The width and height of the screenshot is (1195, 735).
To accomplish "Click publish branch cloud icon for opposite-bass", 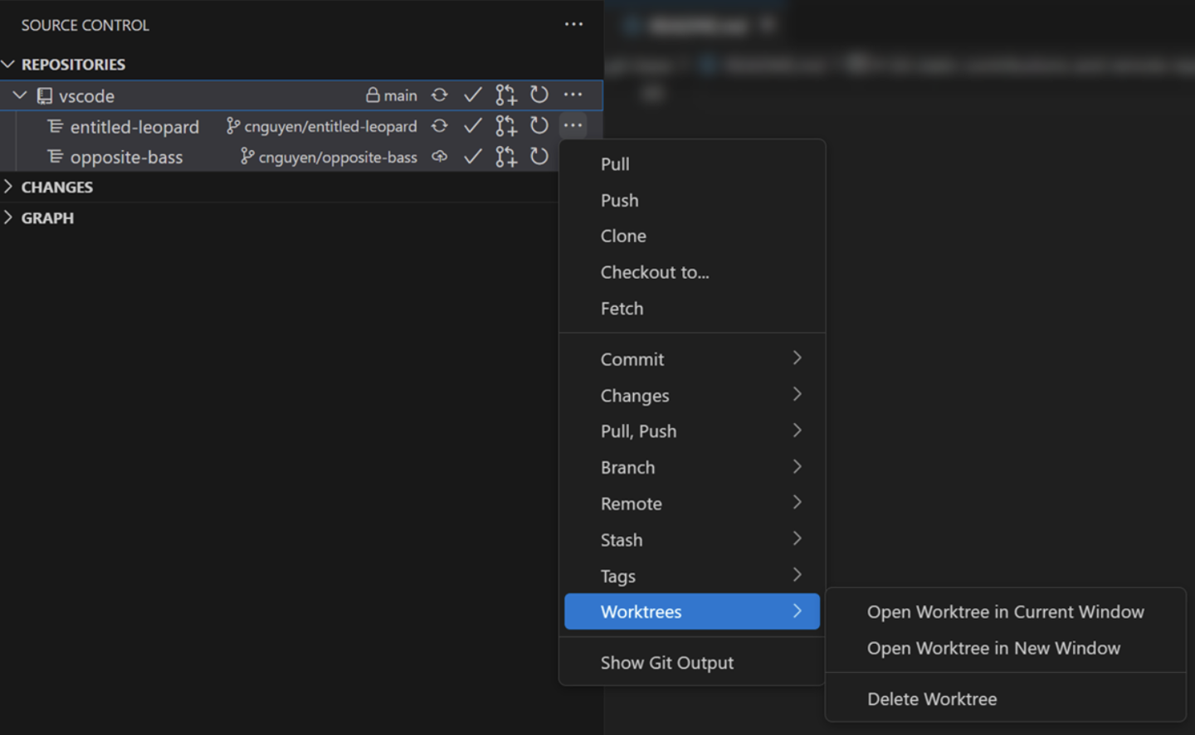I will 440,157.
